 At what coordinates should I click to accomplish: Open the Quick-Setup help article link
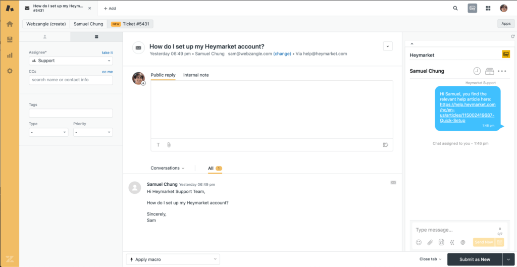468,113
